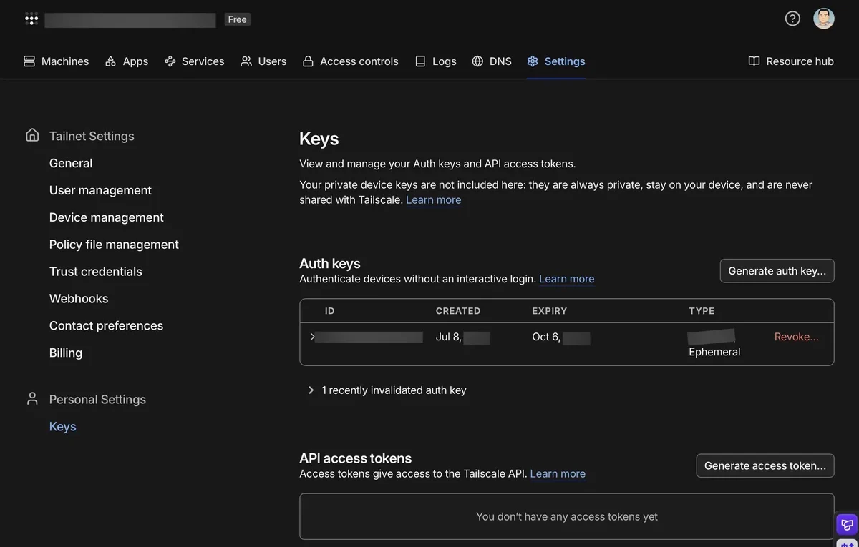The height and width of the screenshot is (547, 859).
Task: Open Learn more about private device keys
Action: [x=434, y=200]
